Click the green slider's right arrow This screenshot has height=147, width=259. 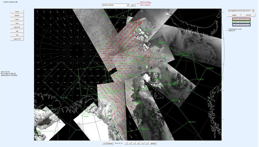(249, 22)
